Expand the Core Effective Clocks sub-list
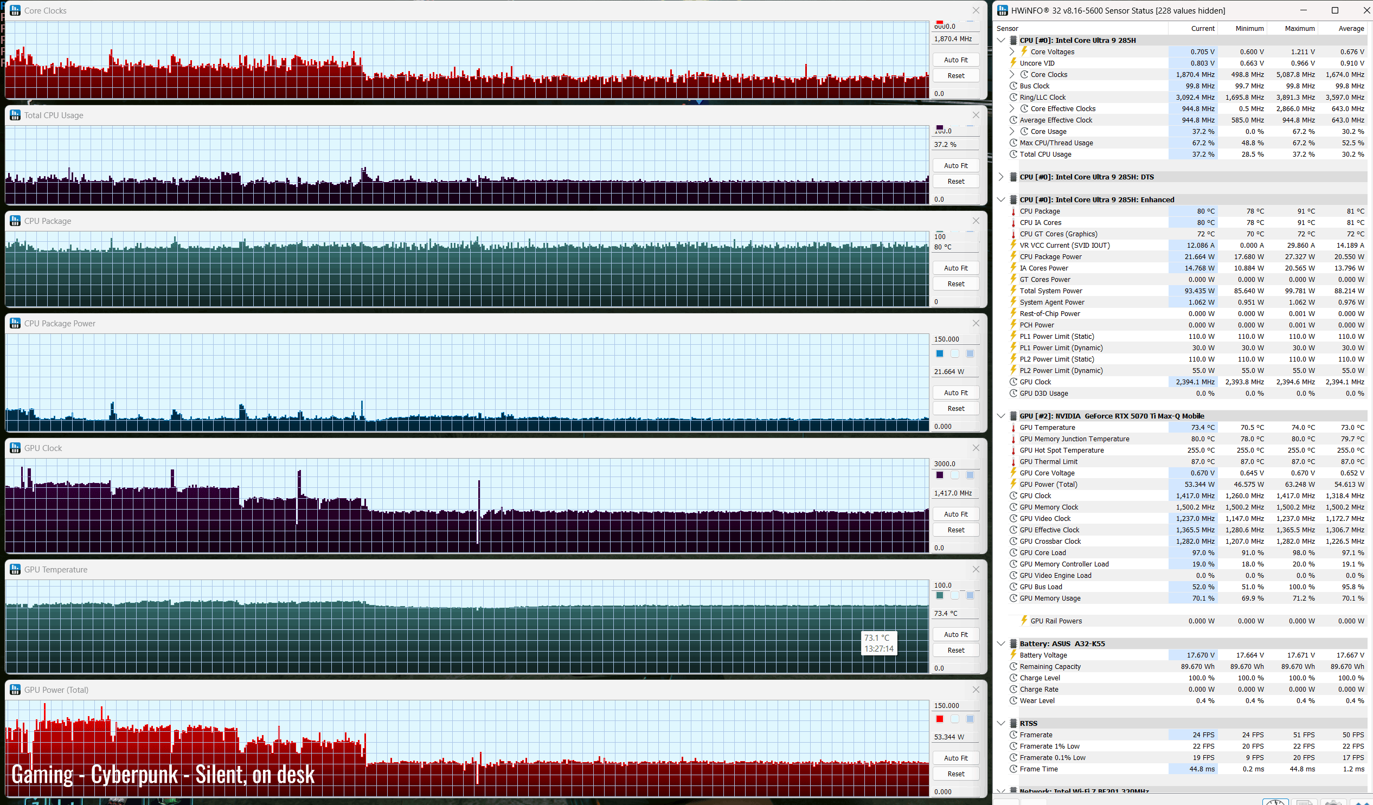Viewport: 1373px width, 805px height. coord(1012,108)
